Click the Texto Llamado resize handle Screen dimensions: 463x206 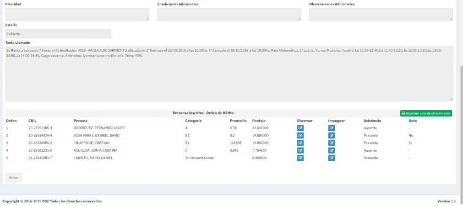point(451,99)
